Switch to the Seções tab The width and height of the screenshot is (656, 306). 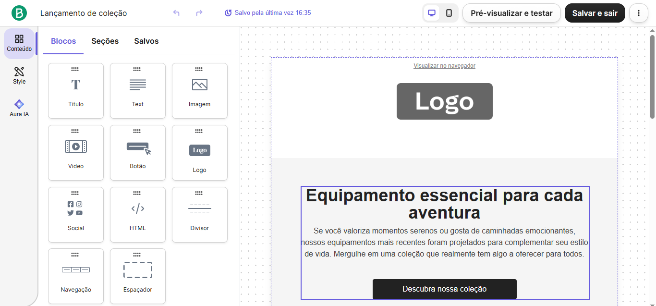[105, 41]
